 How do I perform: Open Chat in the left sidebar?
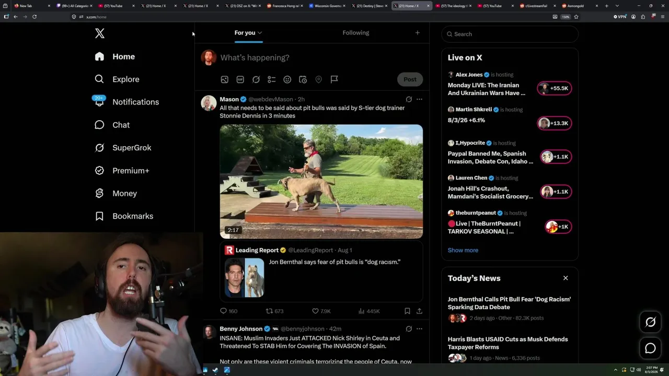click(112, 125)
